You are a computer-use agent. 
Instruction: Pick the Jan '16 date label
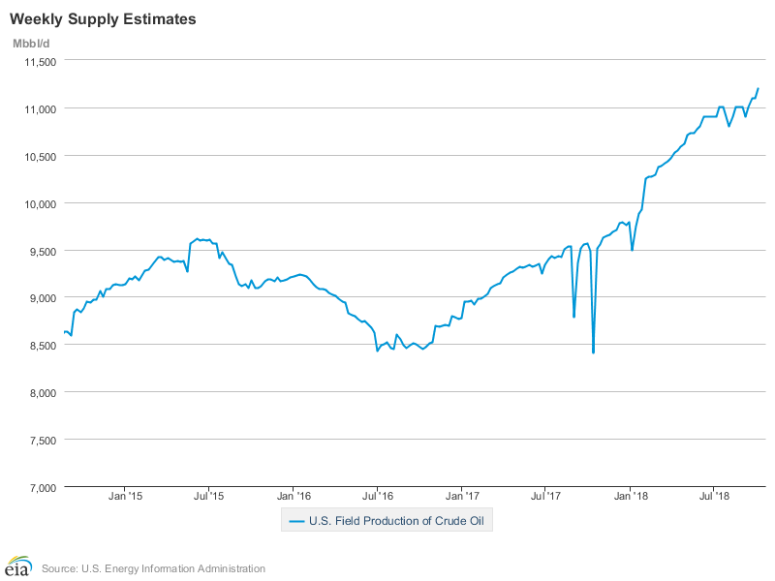coord(294,497)
